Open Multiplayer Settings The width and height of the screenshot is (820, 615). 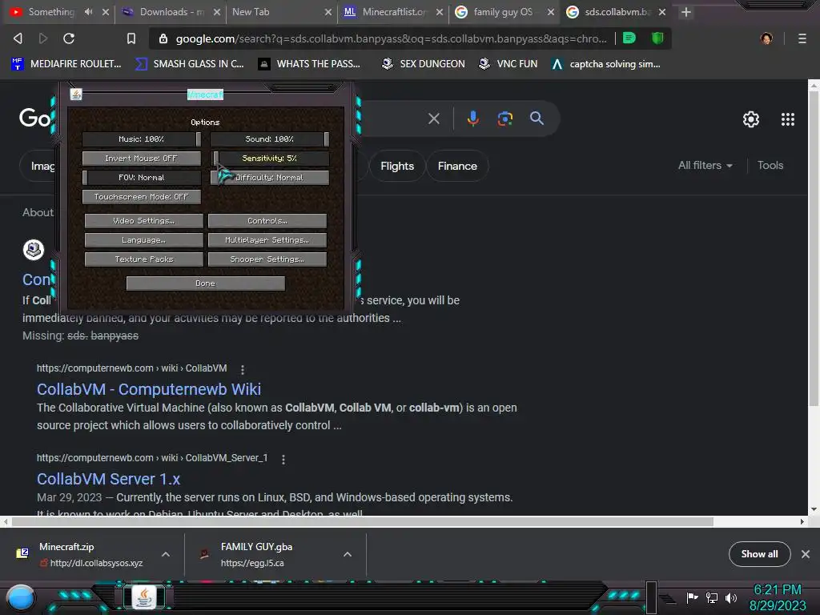click(267, 240)
